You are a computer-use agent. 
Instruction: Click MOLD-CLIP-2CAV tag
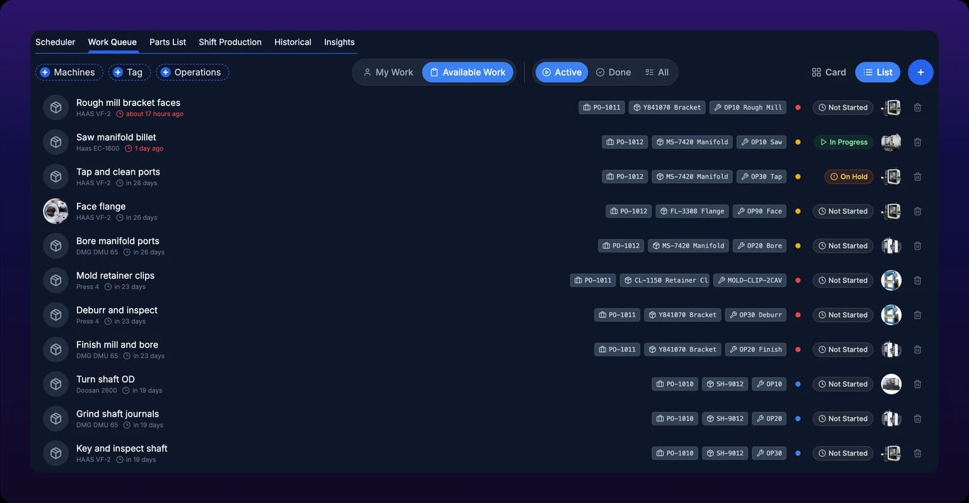pyautogui.click(x=749, y=280)
